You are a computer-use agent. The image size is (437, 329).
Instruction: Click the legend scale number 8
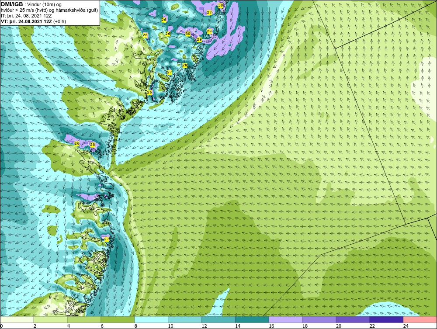(x=136, y=326)
